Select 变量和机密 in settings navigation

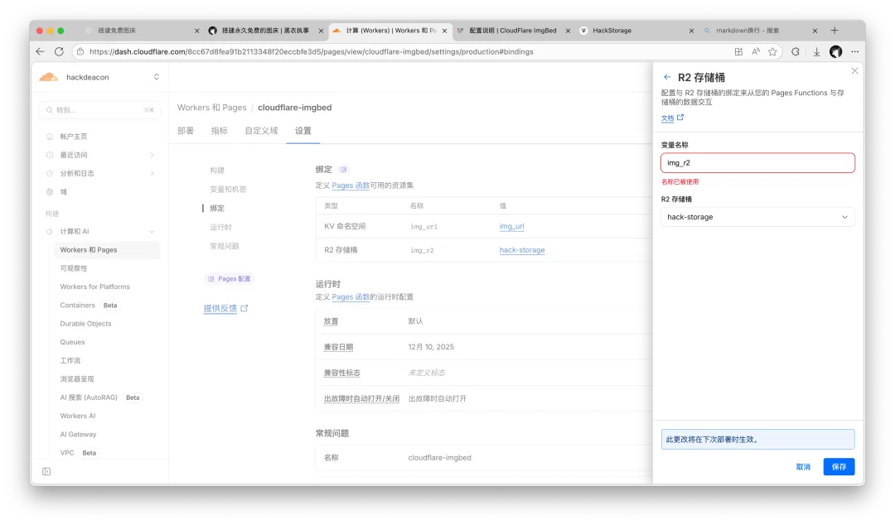click(x=228, y=189)
